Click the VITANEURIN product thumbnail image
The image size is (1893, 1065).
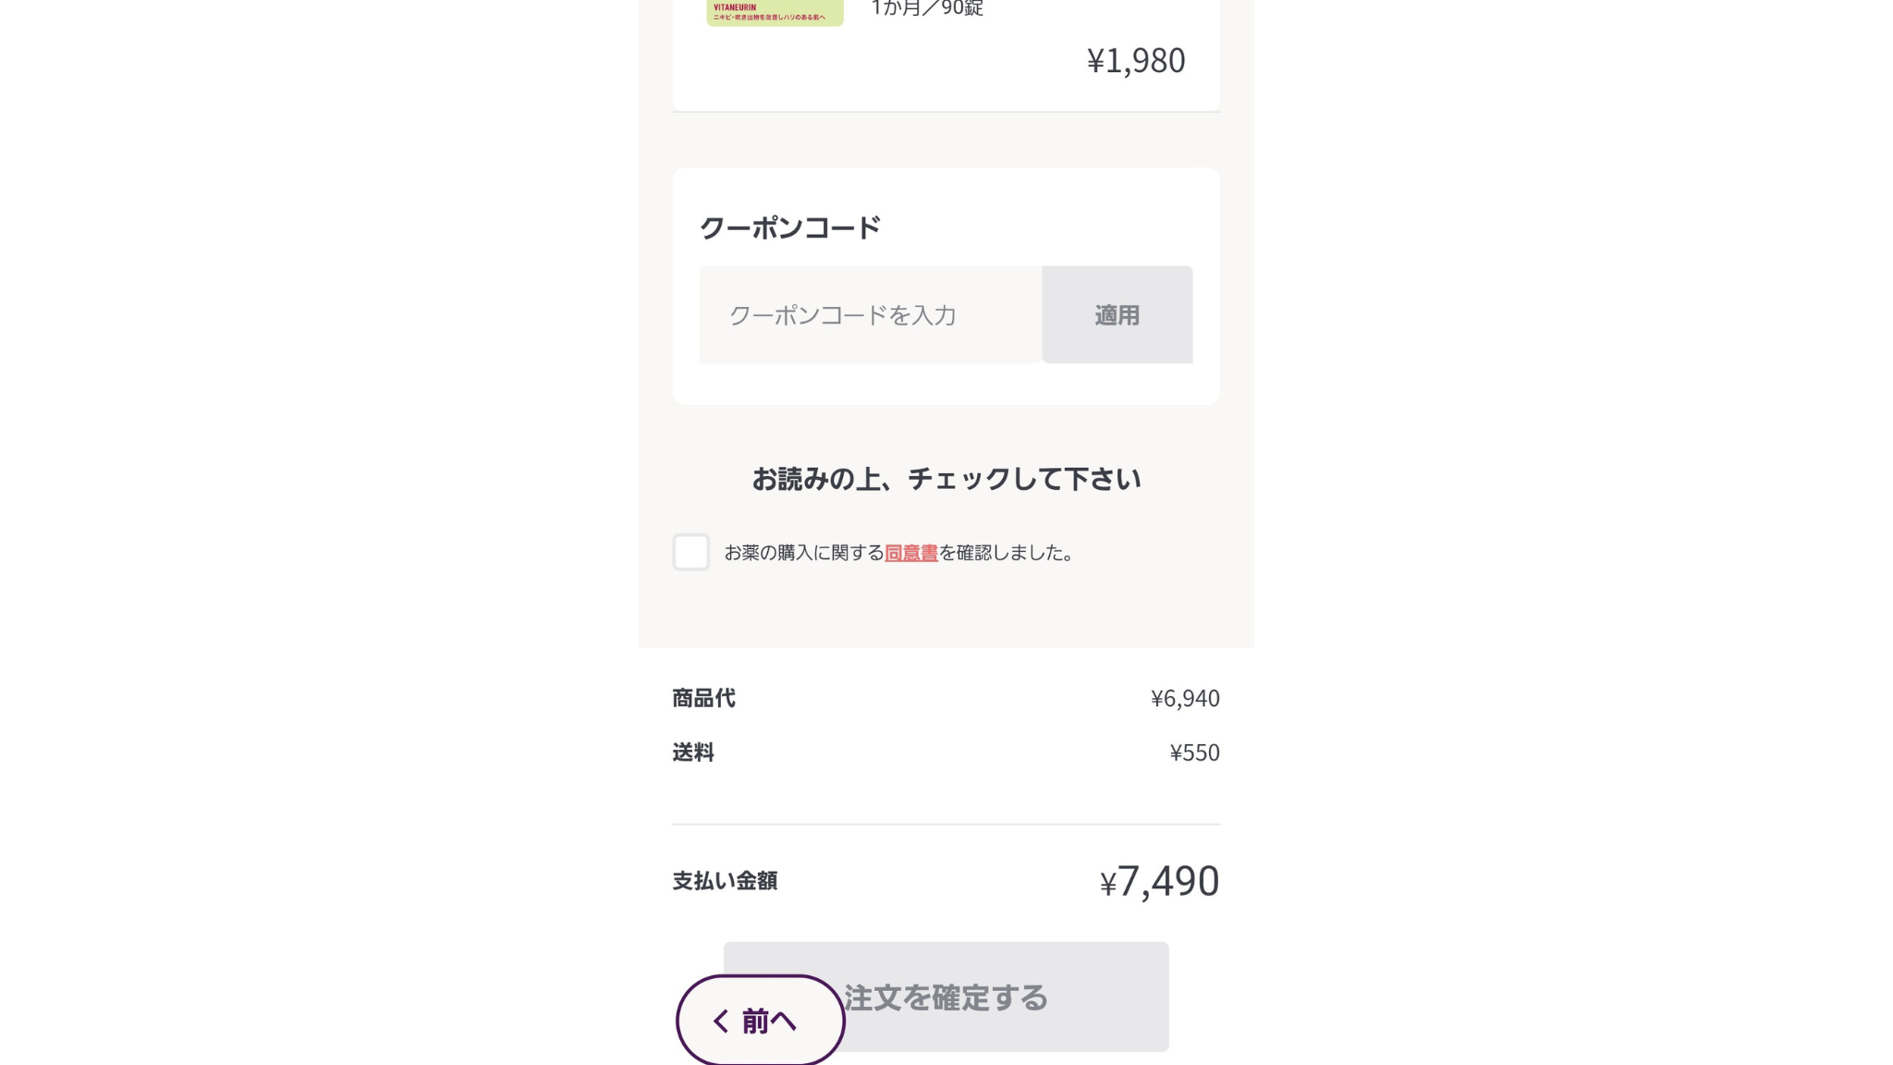tap(775, 12)
